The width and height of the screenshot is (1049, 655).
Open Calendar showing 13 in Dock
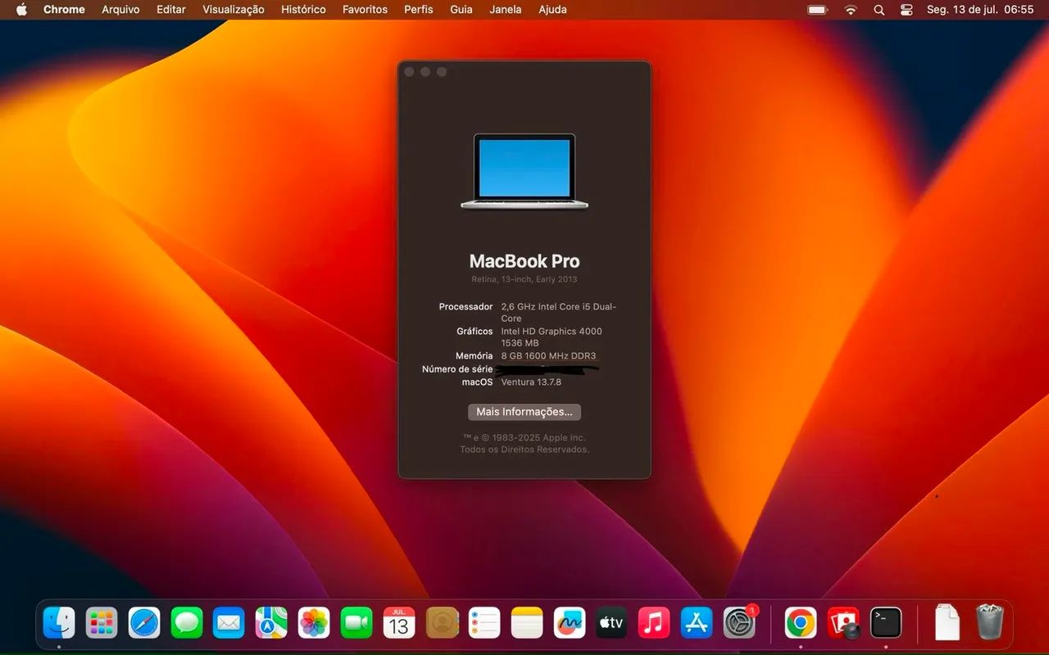pos(399,623)
